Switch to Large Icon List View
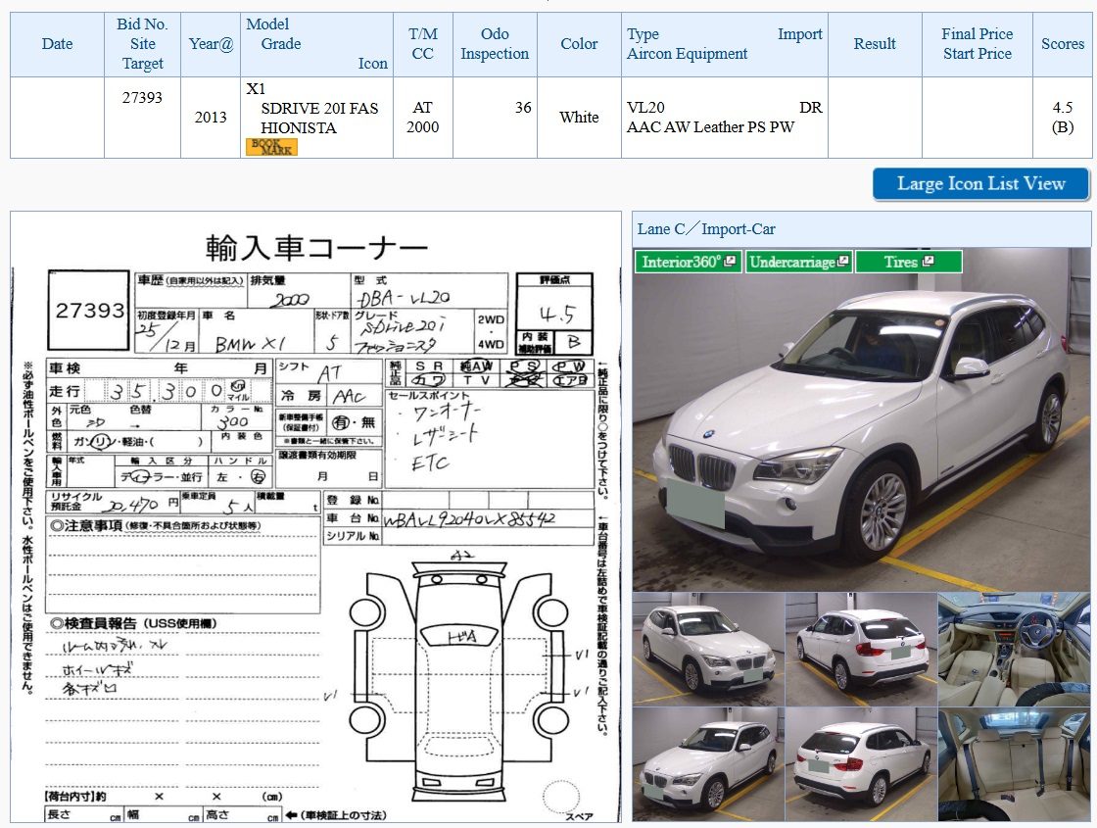Screen dimensions: 1097x828 tap(980, 184)
